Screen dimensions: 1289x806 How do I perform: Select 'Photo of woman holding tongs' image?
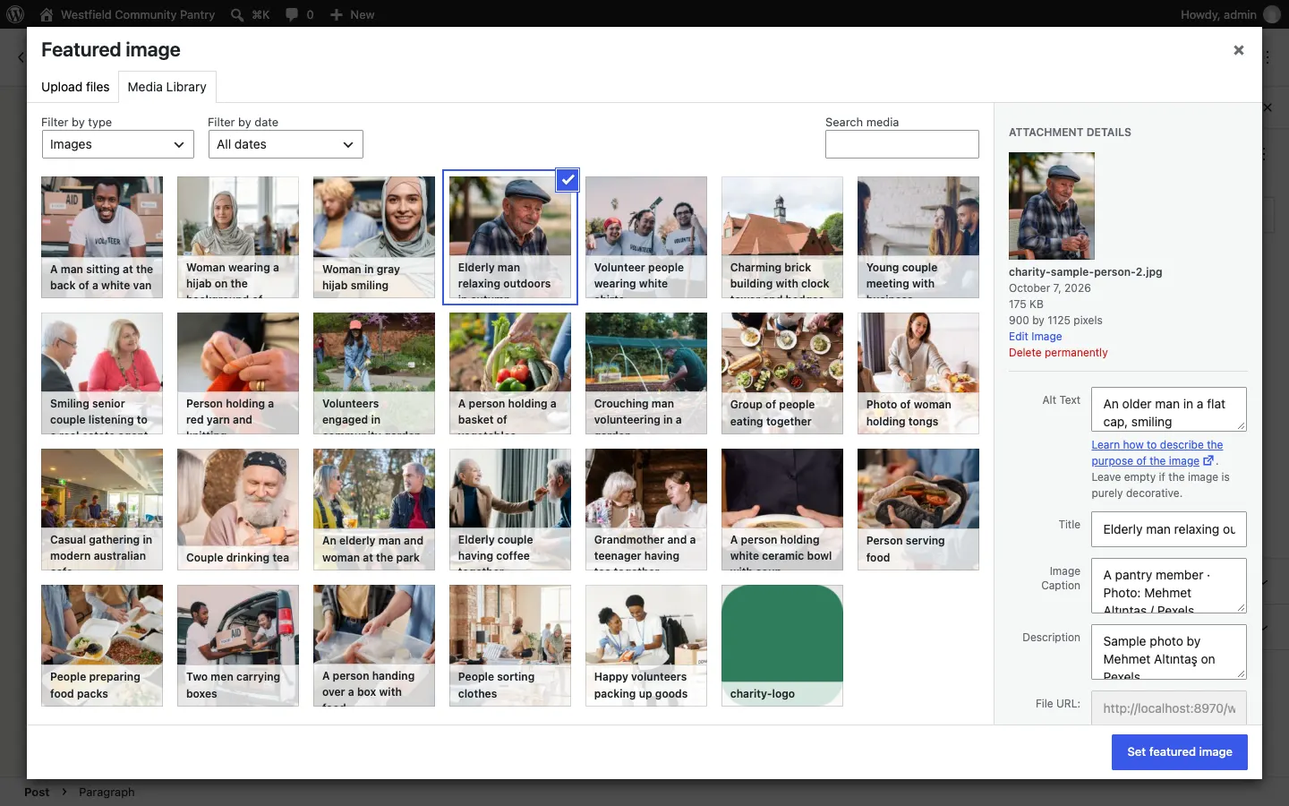(x=918, y=373)
